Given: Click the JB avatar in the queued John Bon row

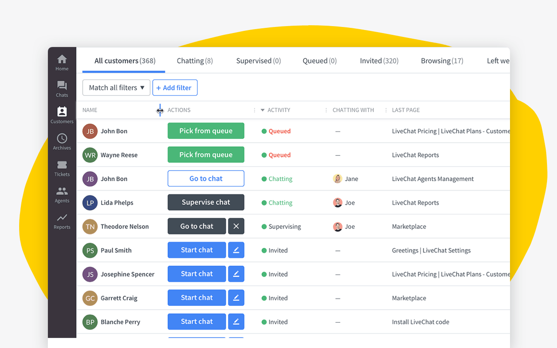Looking at the screenshot, I should (x=90, y=131).
